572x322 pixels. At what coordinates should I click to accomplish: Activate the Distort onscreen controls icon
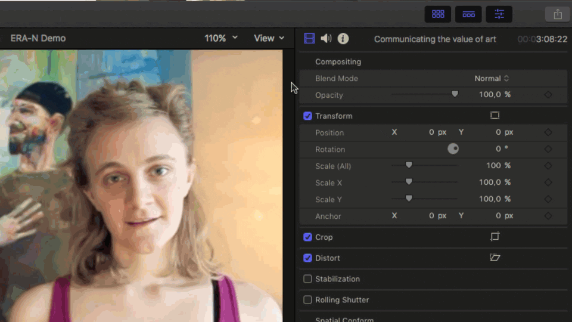[495, 258]
